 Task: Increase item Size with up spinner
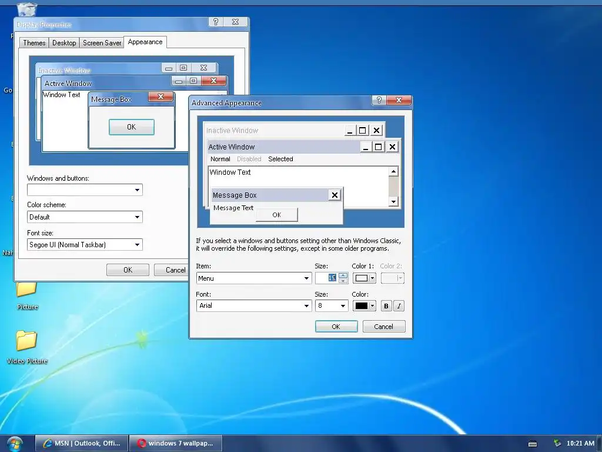pyautogui.click(x=343, y=275)
